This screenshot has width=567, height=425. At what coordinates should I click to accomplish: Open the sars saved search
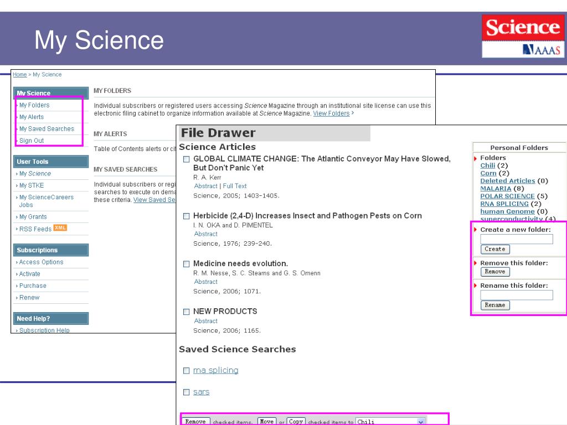(202, 392)
